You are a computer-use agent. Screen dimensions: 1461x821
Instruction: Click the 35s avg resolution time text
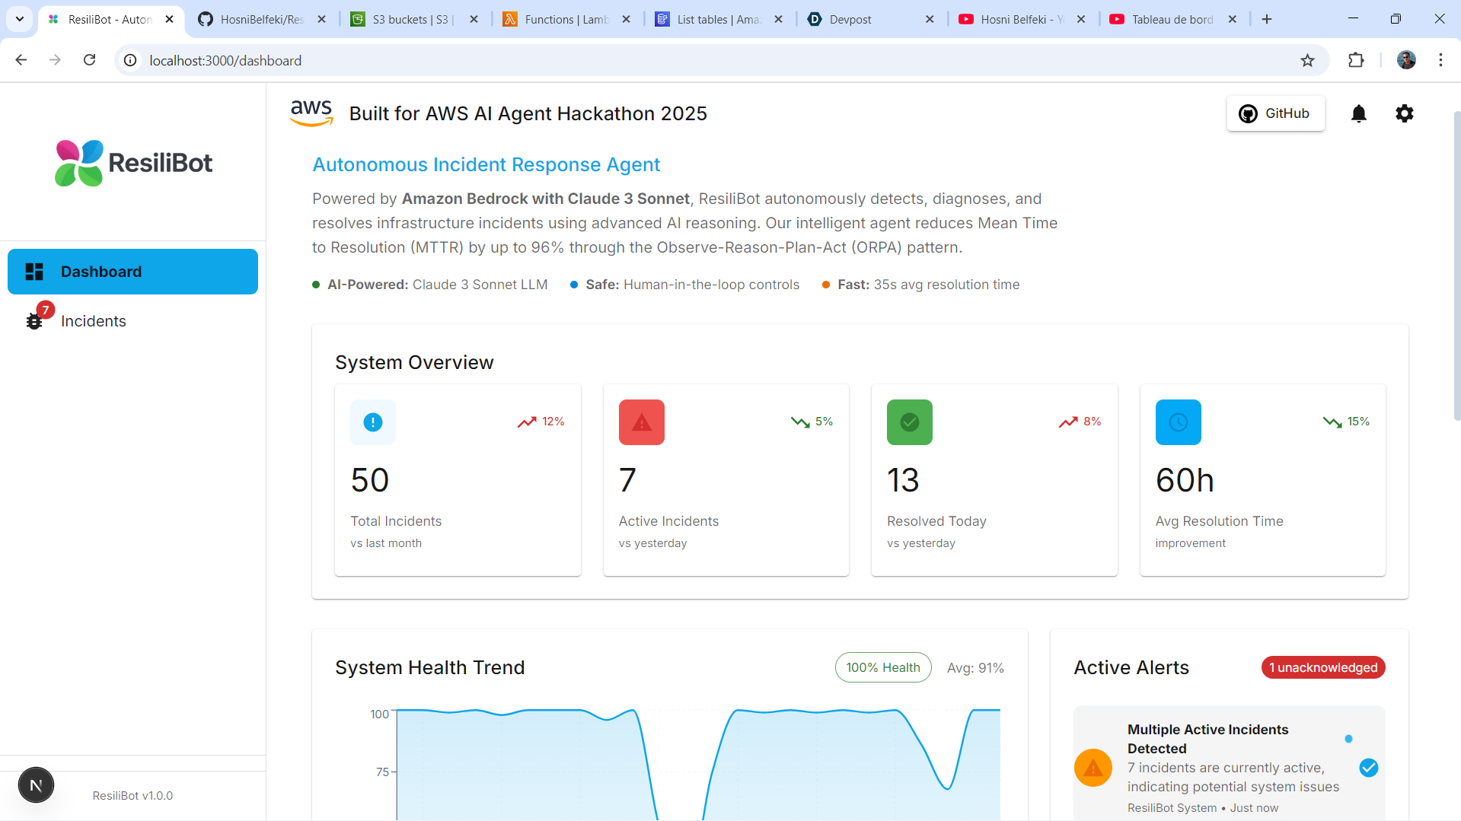pyautogui.click(x=946, y=285)
